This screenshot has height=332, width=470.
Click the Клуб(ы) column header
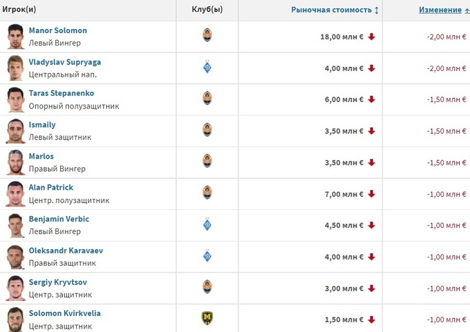(x=206, y=10)
